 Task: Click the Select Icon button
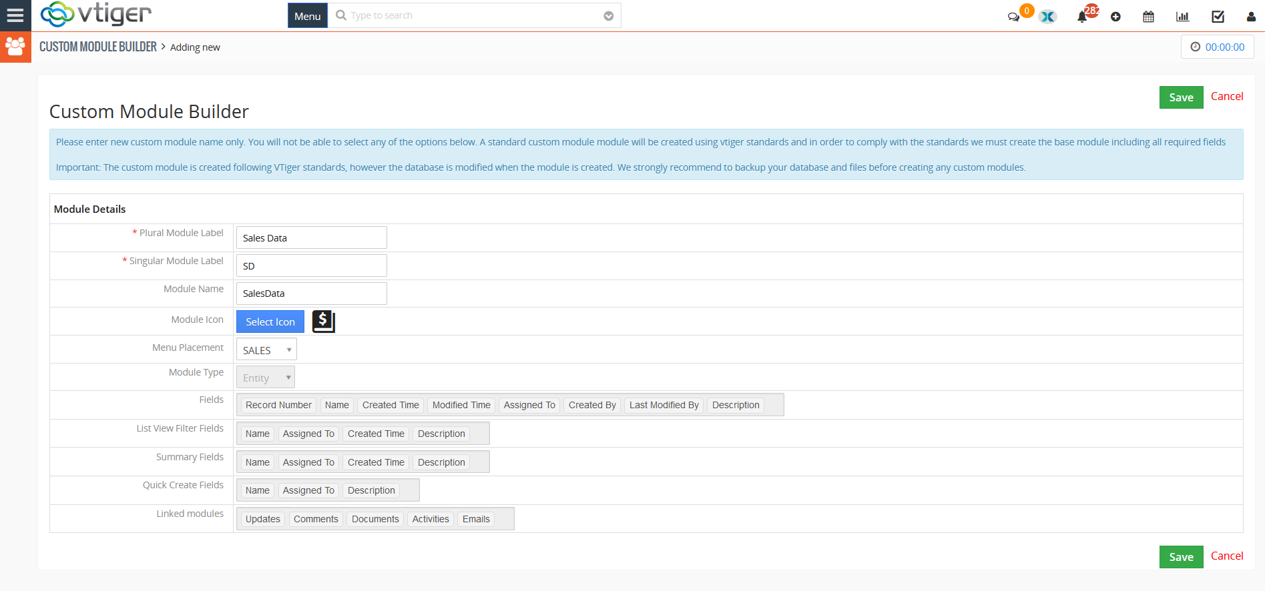click(x=270, y=322)
